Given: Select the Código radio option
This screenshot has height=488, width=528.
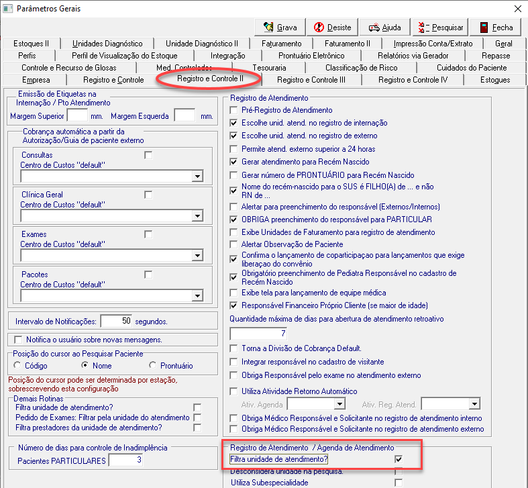Looking at the screenshot, I should 17,365.
